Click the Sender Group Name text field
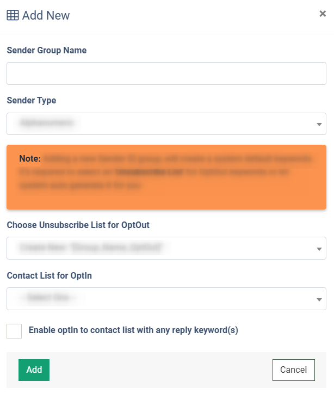 pos(166,73)
